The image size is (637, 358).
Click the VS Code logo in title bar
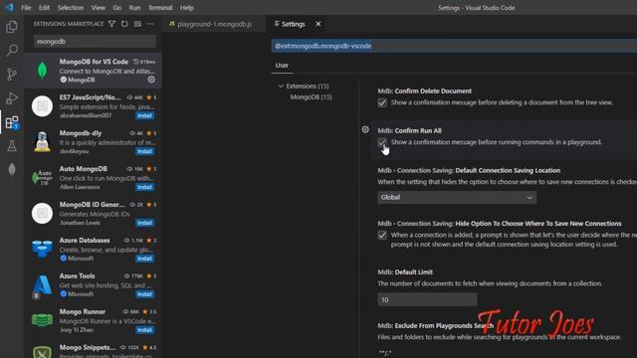pyautogui.click(x=9, y=8)
